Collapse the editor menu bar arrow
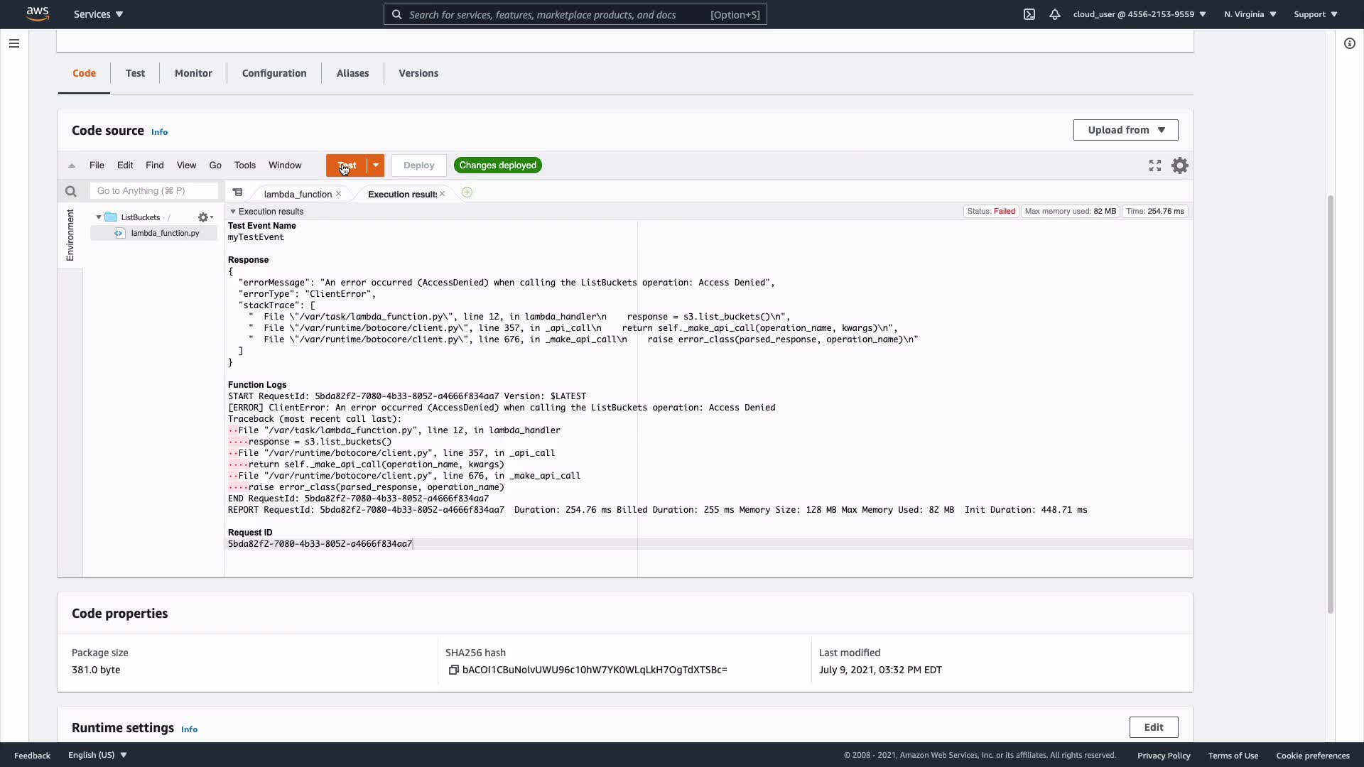The image size is (1364, 767). [72, 165]
